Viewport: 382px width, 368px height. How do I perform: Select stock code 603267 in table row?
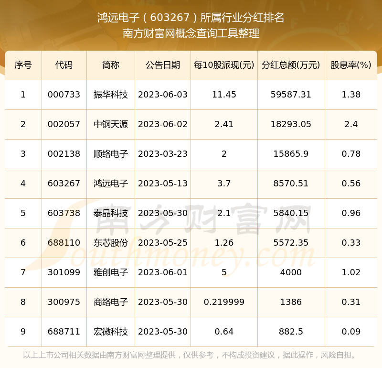[x=64, y=184]
